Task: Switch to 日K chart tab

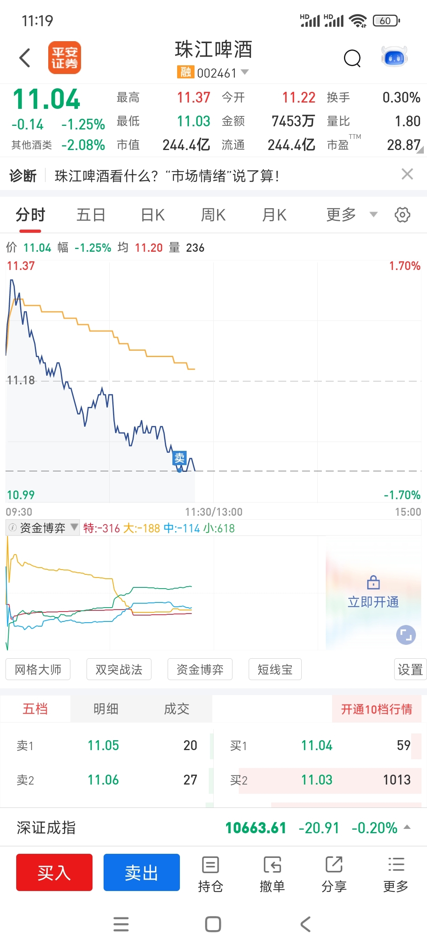Action: tap(153, 215)
